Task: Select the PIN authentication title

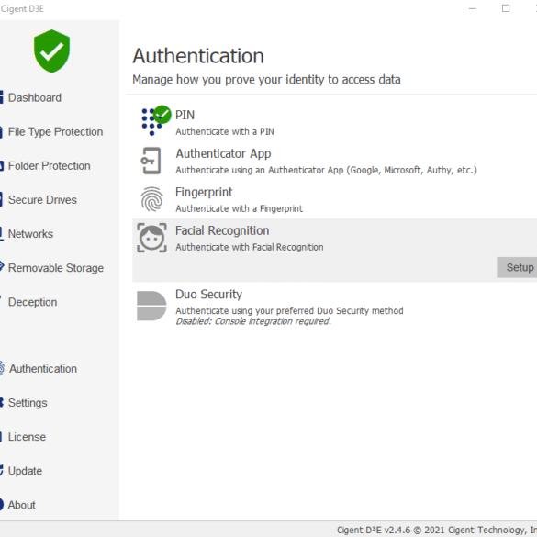Action: [x=185, y=115]
